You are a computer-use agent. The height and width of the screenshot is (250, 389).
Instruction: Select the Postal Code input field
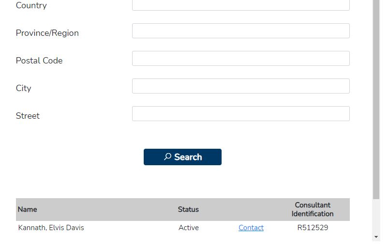(240, 59)
